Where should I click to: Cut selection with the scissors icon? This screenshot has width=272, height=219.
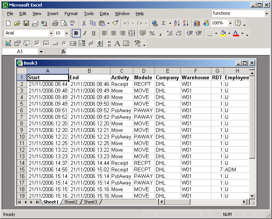point(84,23)
